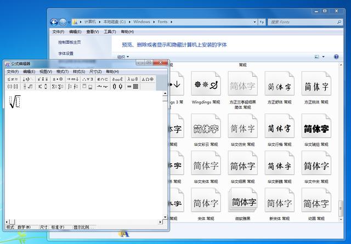
Task: Open labeled arrow templates palette
Action: pos(103,87)
